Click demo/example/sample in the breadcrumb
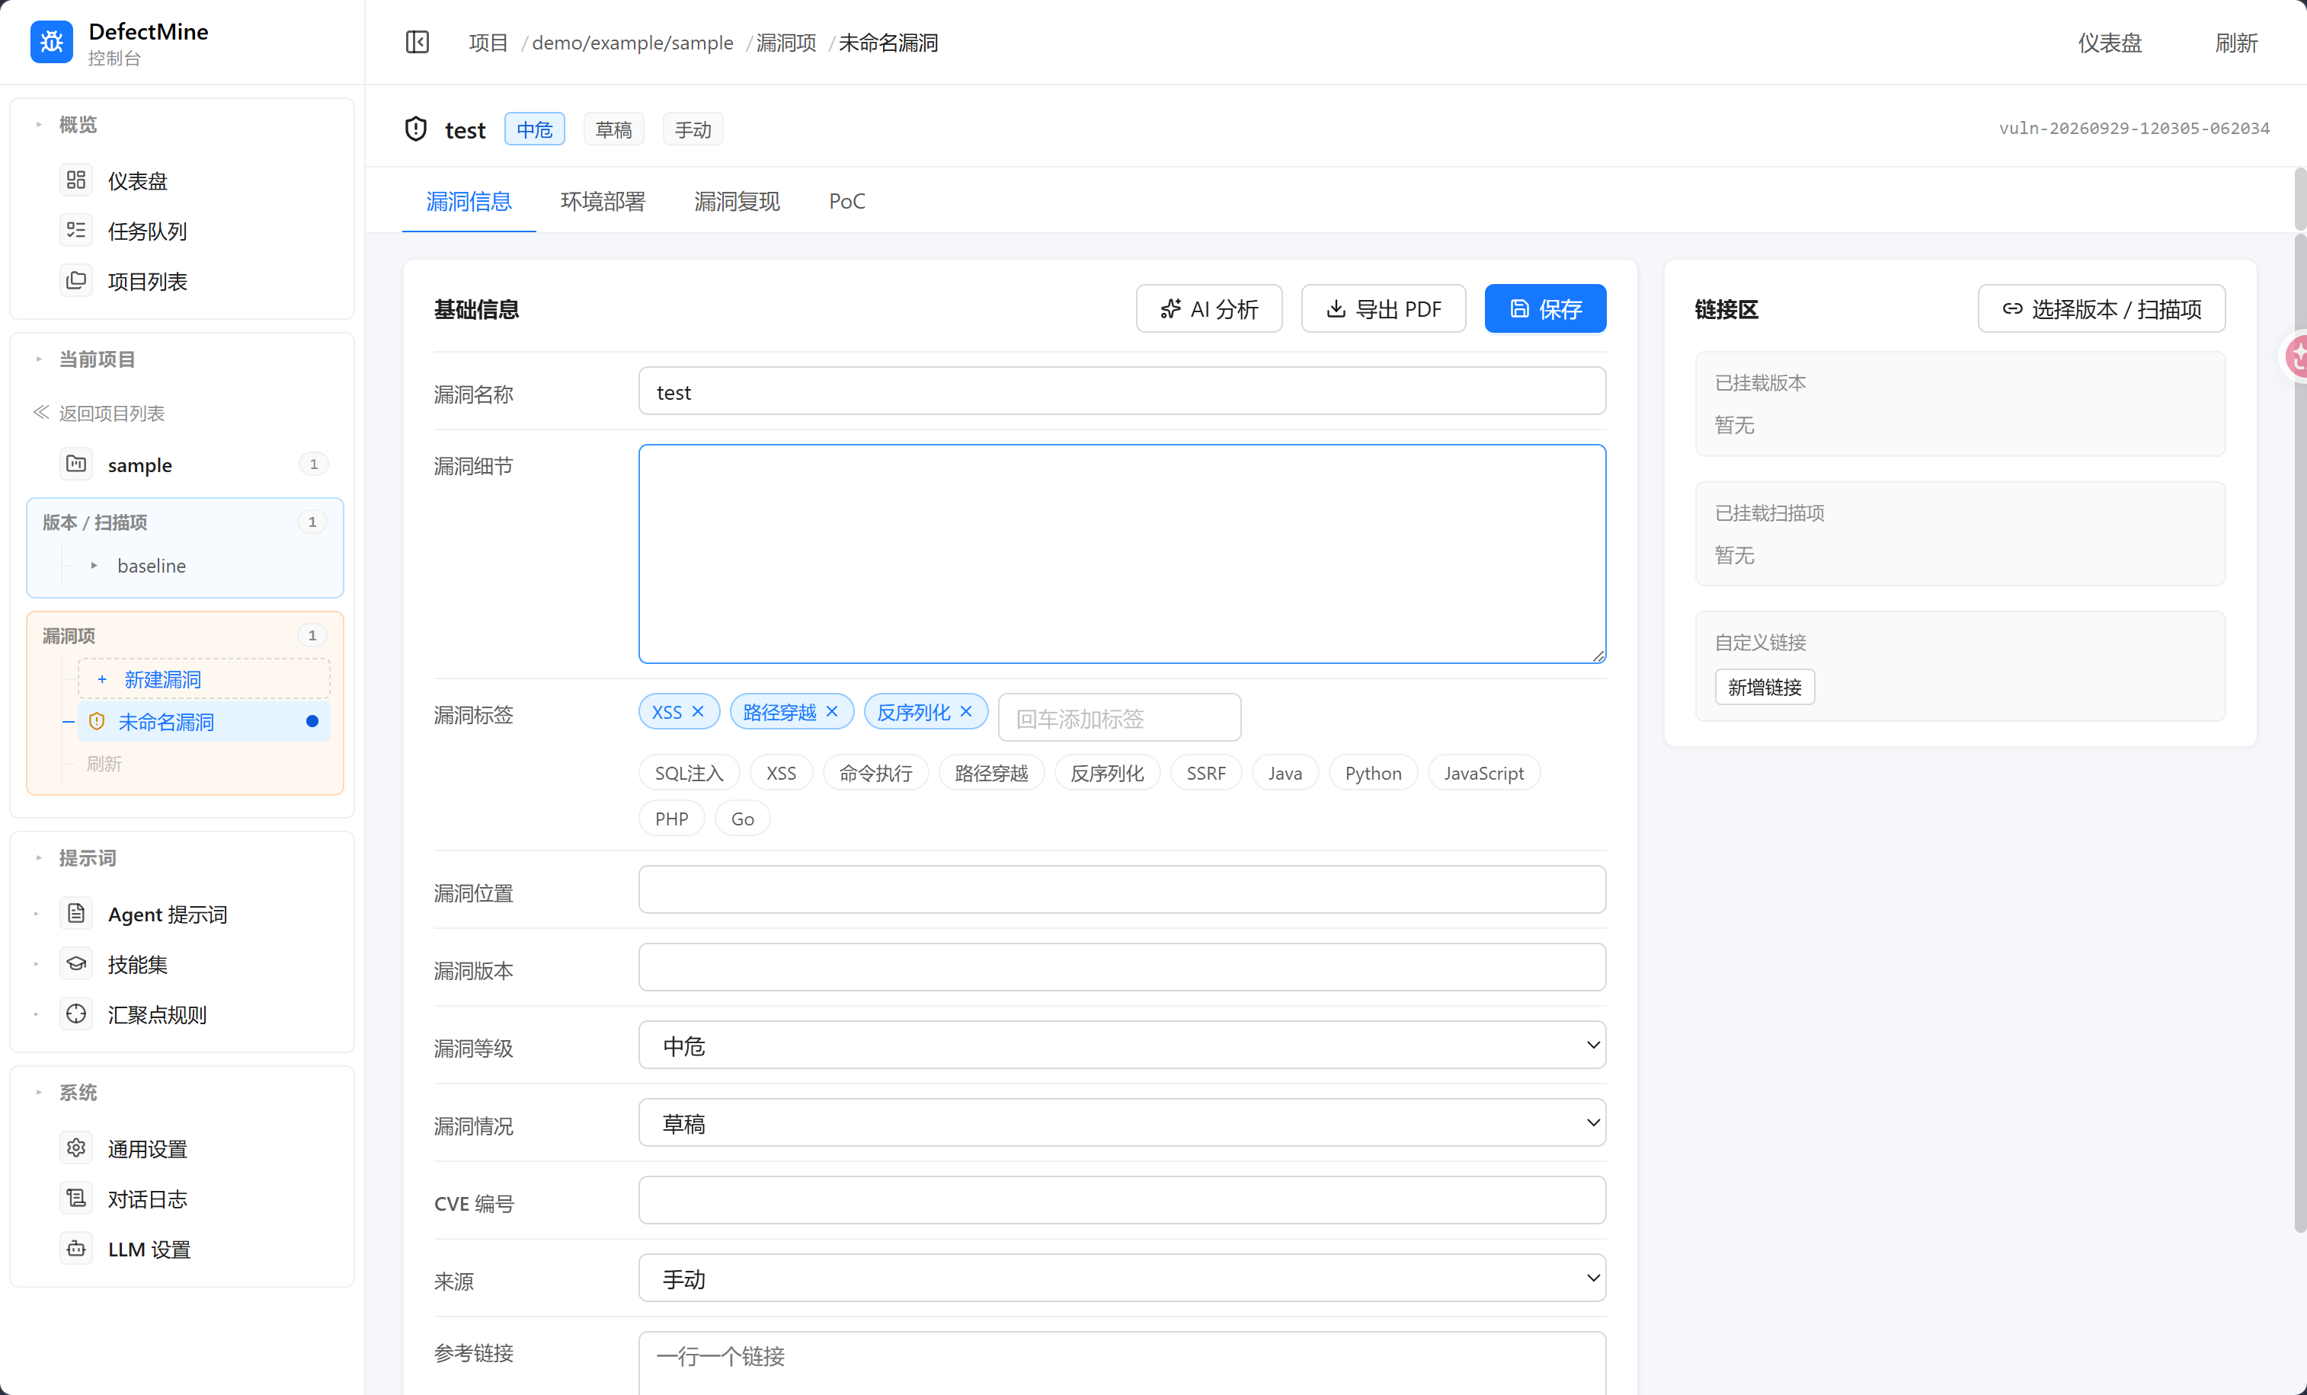Image resolution: width=2307 pixels, height=1395 pixels. click(x=633, y=43)
